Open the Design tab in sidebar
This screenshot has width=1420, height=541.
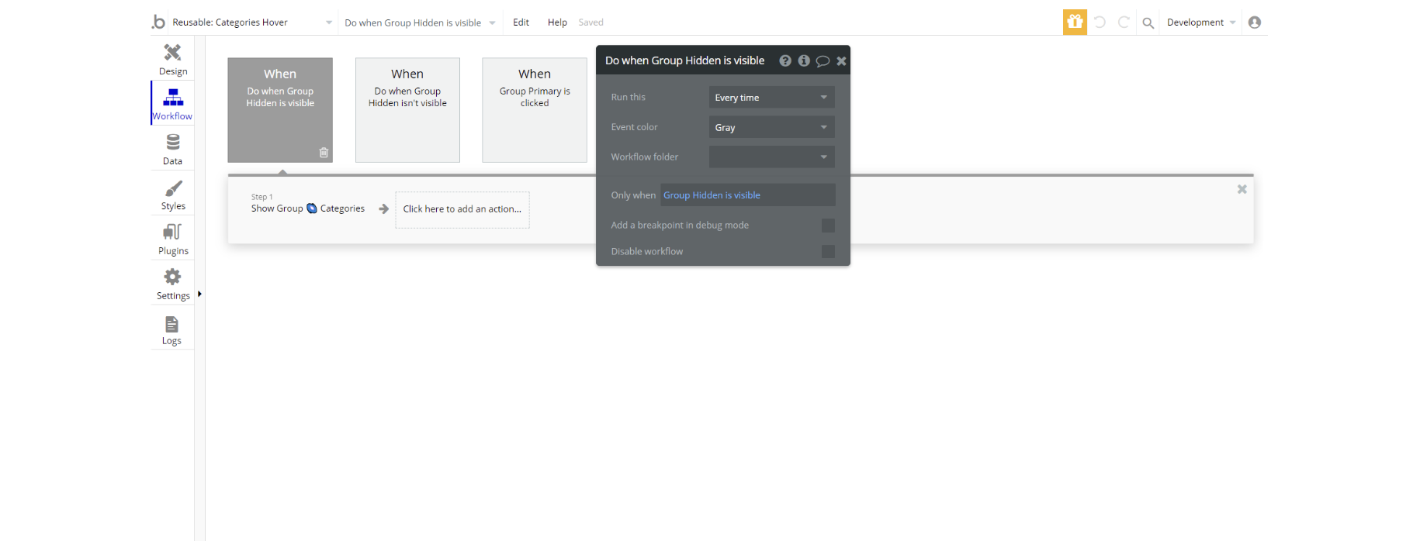pyautogui.click(x=172, y=59)
